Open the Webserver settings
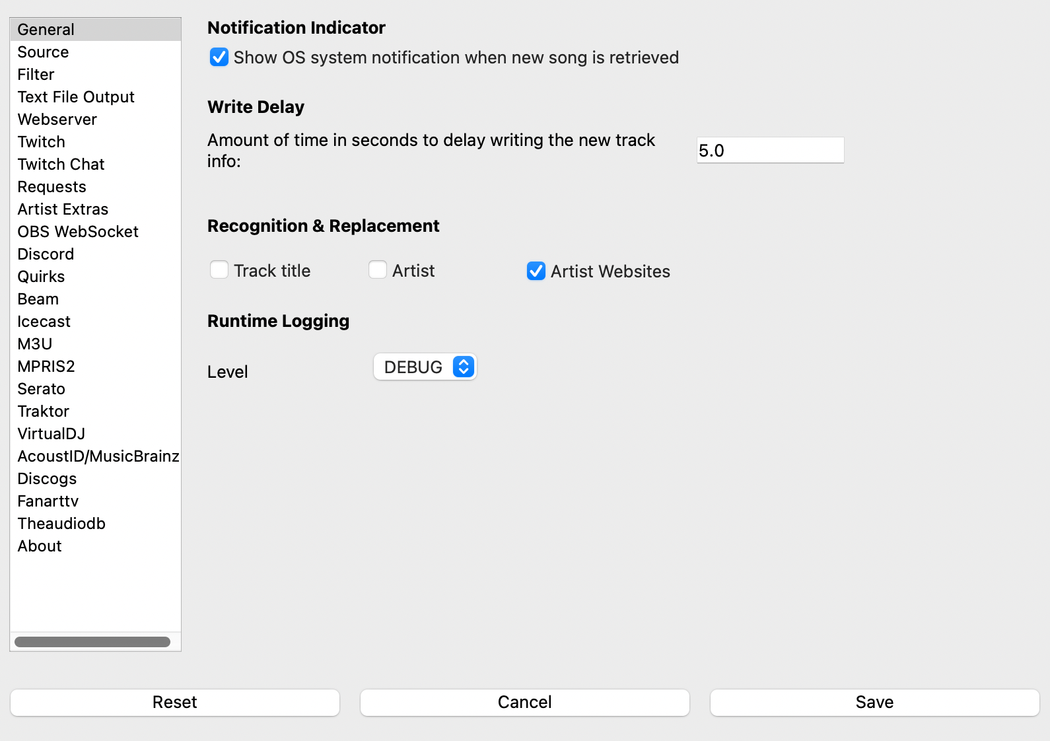Screen dimensions: 1050x741 click(57, 120)
